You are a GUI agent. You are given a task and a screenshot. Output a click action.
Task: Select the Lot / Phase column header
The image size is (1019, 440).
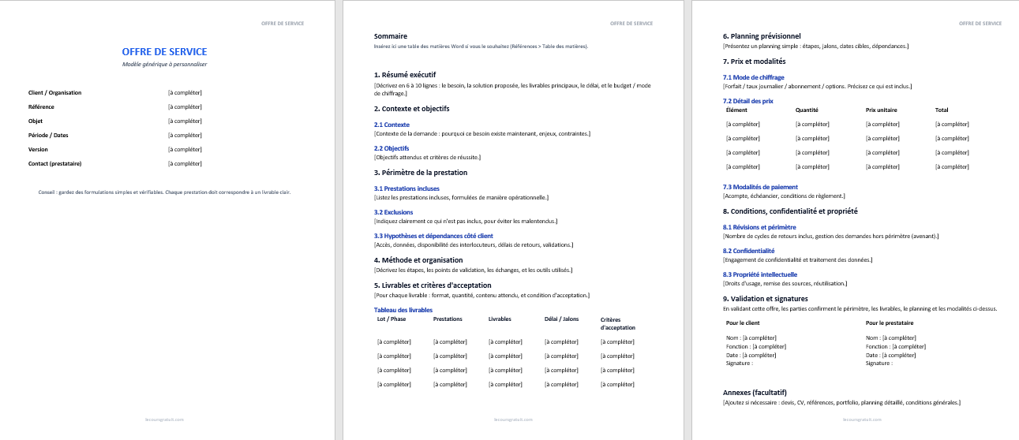(x=391, y=319)
